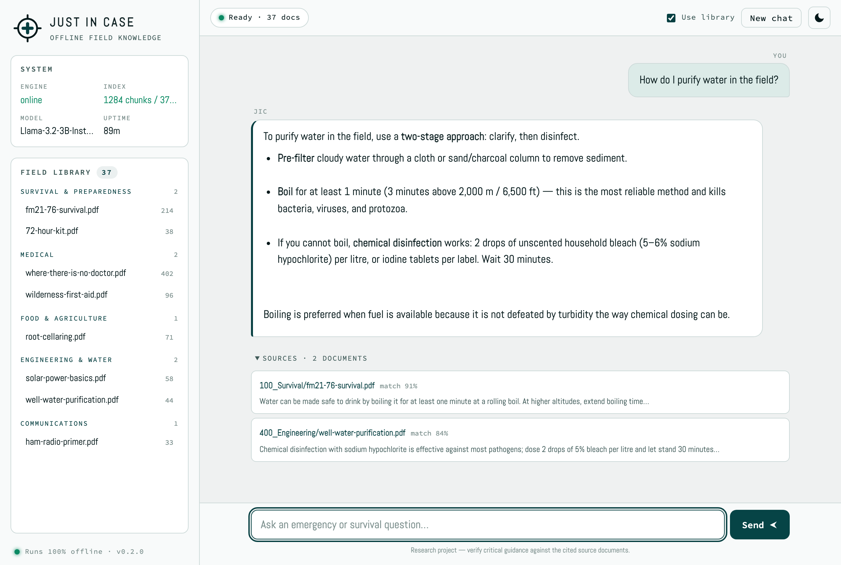
Task: Collapse the Survival & Preparedness category
Action: (x=99, y=191)
